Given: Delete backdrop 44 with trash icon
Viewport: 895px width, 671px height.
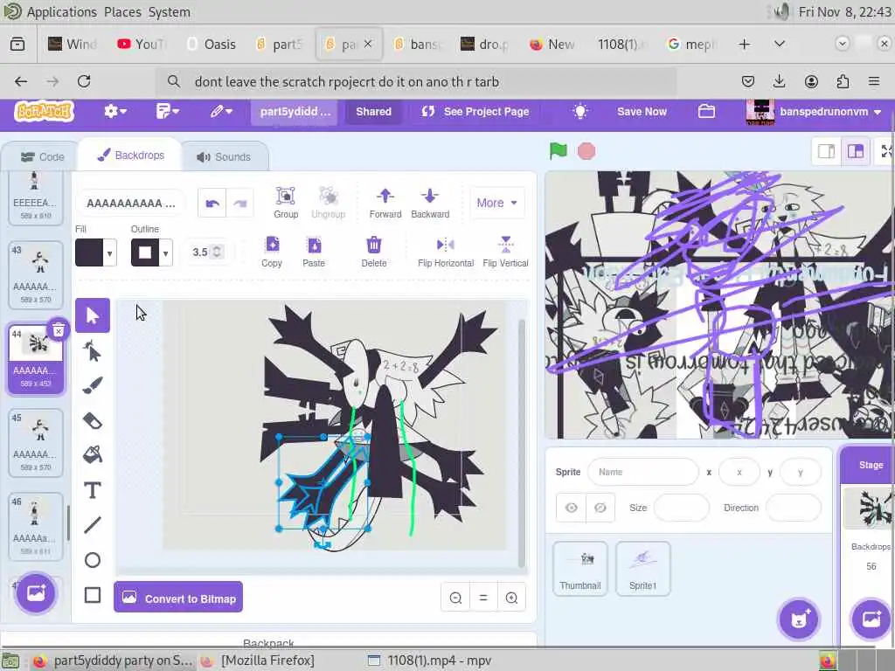Looking at the screenshot, I should 58,329.
